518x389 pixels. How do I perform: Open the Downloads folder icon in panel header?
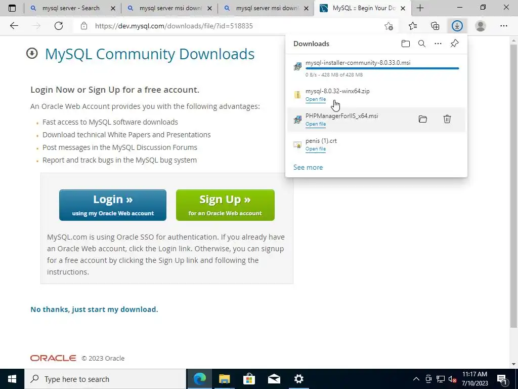pos(405,44)
